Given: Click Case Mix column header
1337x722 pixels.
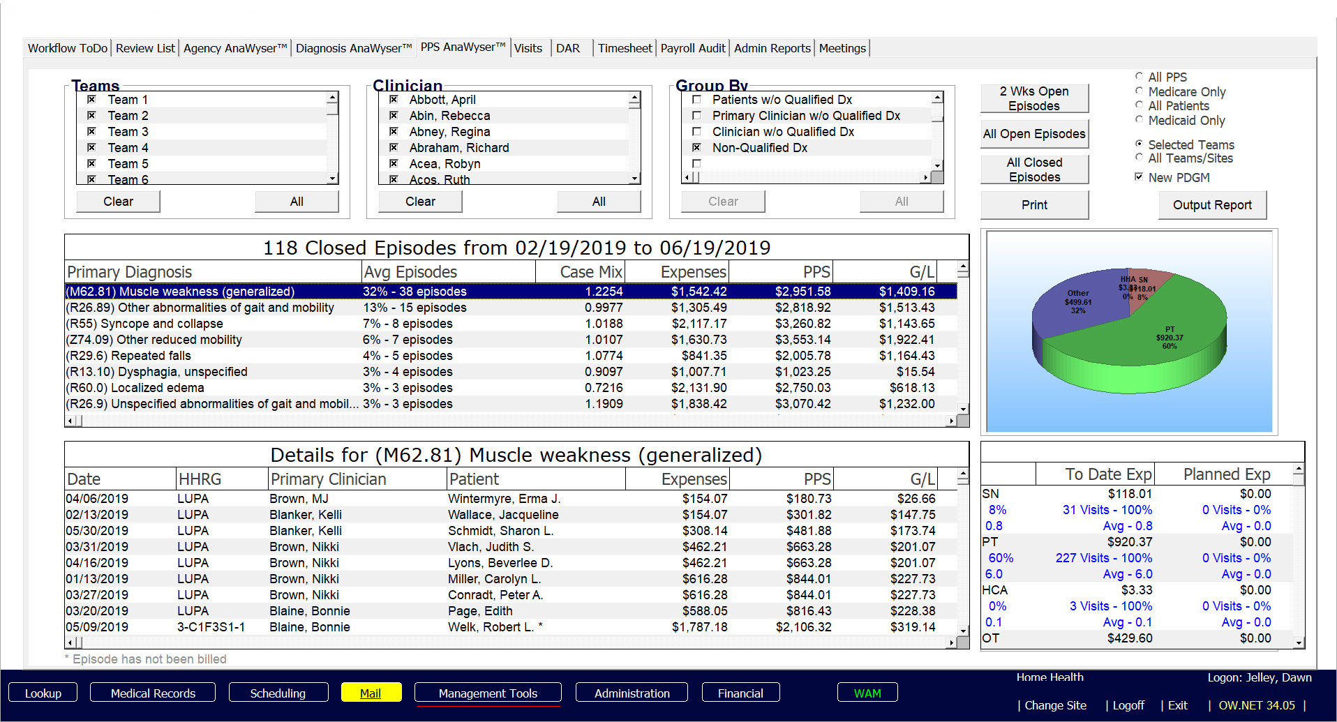Looking at the screenshot, I should point(581,272).
